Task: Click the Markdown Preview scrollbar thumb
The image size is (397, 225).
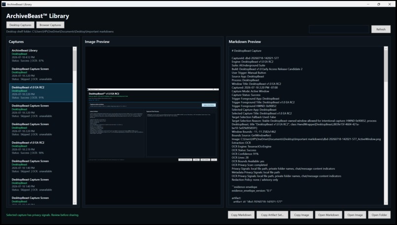Action: [386, 66]
